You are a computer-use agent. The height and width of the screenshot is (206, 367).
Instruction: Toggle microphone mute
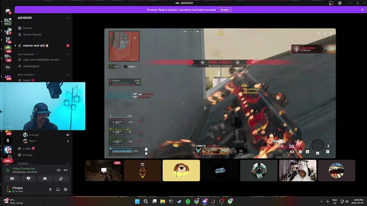(x=50, y=189)
